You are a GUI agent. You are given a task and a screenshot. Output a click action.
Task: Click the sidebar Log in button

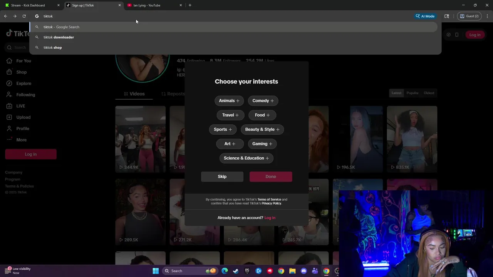point(31,154)
